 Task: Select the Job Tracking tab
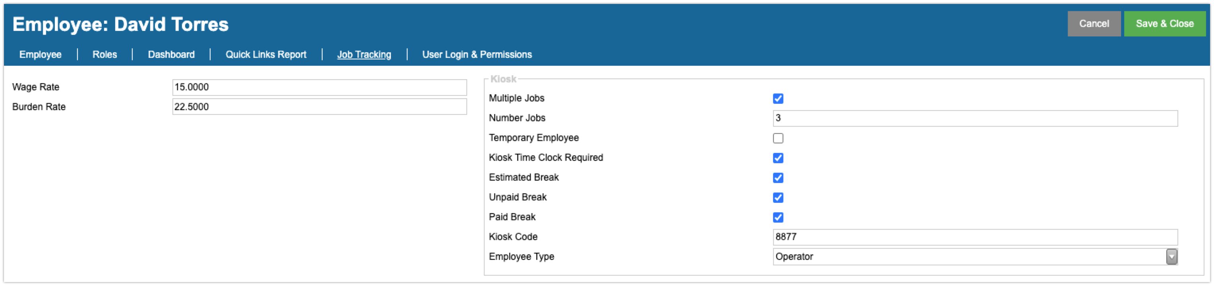pos(364,55)
